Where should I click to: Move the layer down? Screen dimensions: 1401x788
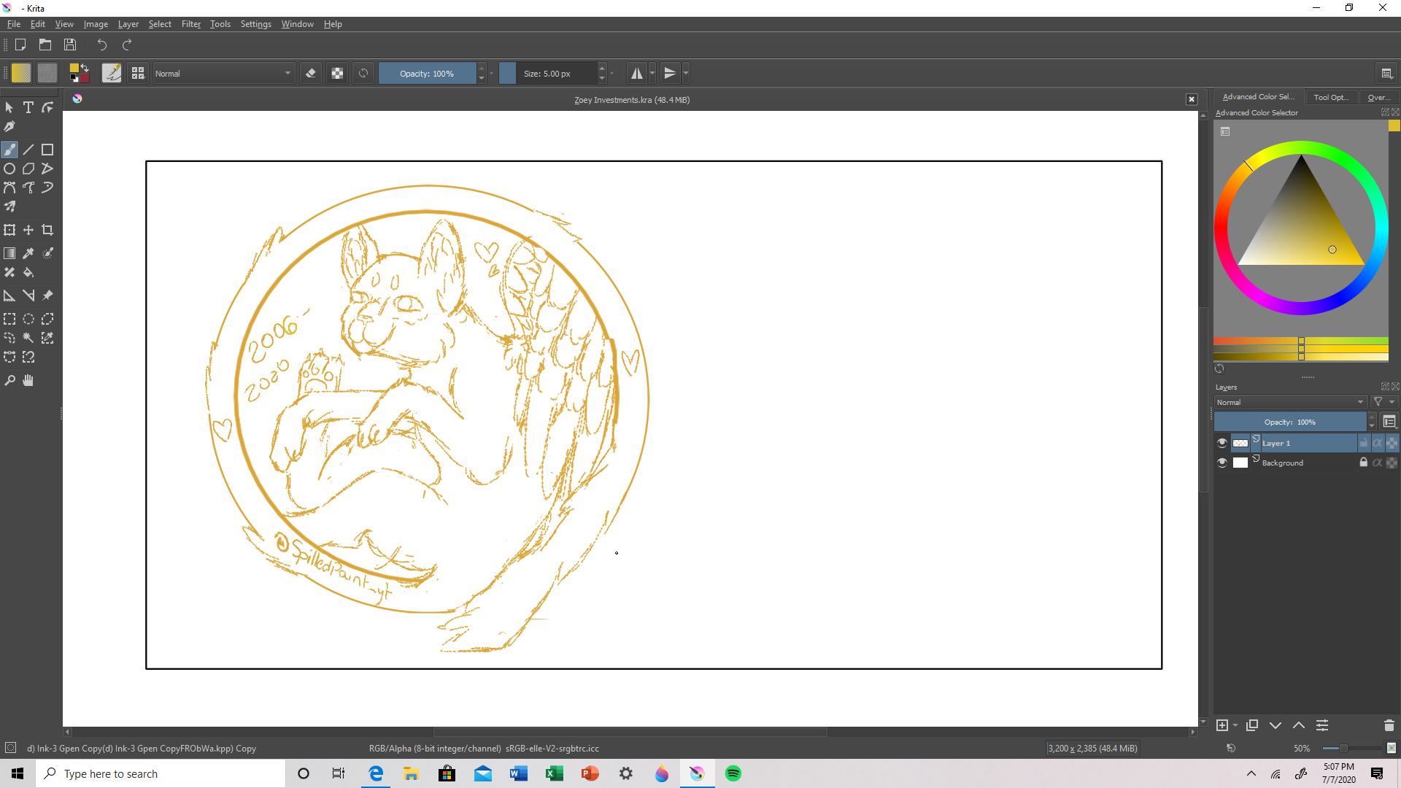(x=1275, y=725)
